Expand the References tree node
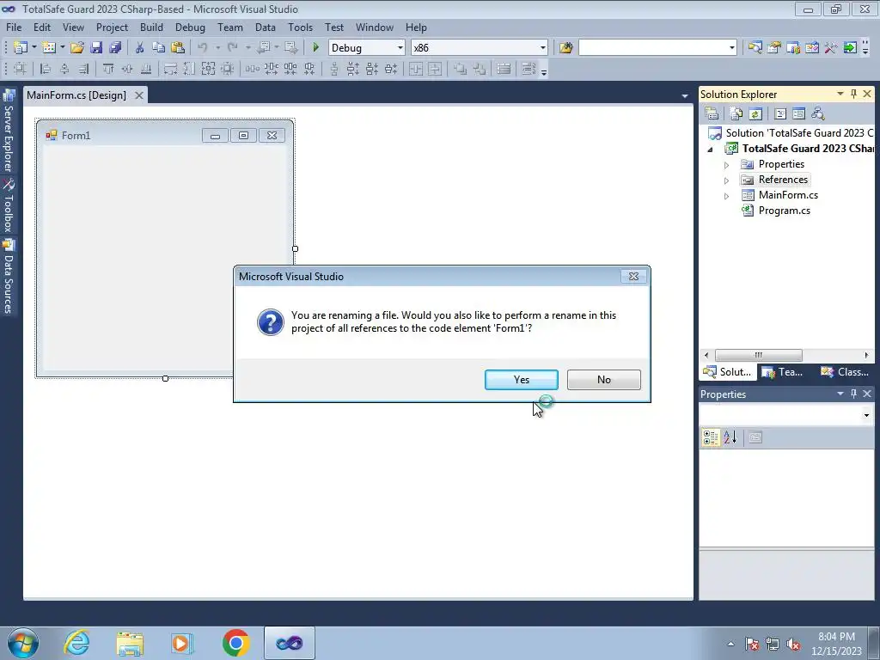This screenshot has height=660, width=880. tap(726, 180)
